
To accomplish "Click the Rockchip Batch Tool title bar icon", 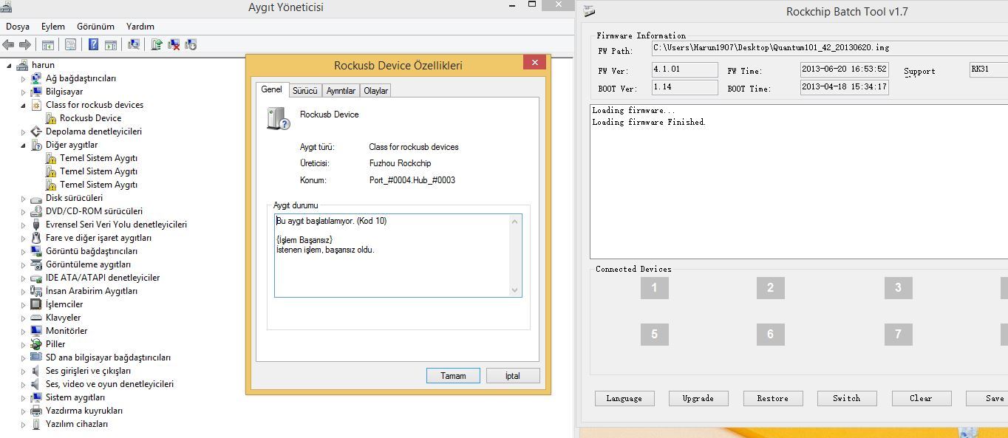I will [589, 11].
